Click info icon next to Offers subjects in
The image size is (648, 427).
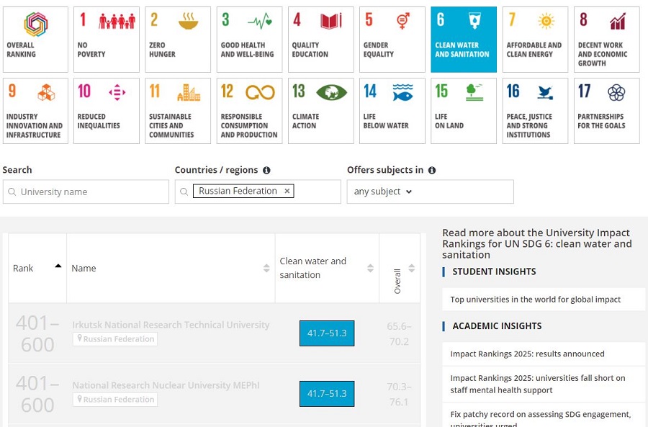[x=432, y=171]
